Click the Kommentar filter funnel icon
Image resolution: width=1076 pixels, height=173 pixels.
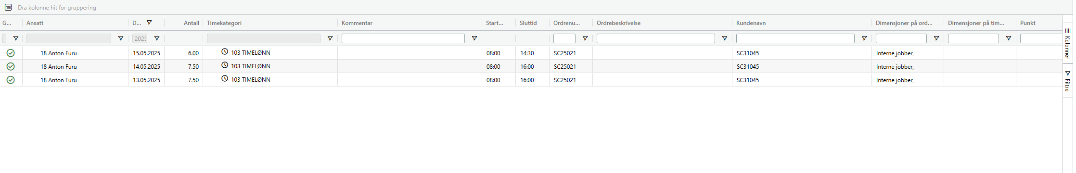click(x=474, y=38)
